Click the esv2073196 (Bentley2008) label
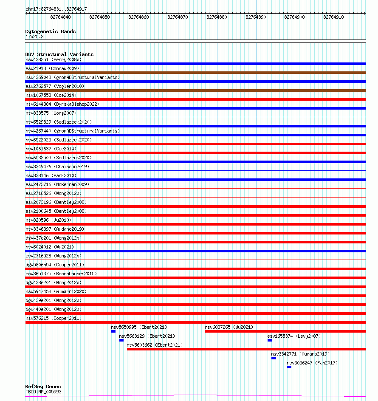The height and width of the screenshot is (401, 378). click(56, 203)
